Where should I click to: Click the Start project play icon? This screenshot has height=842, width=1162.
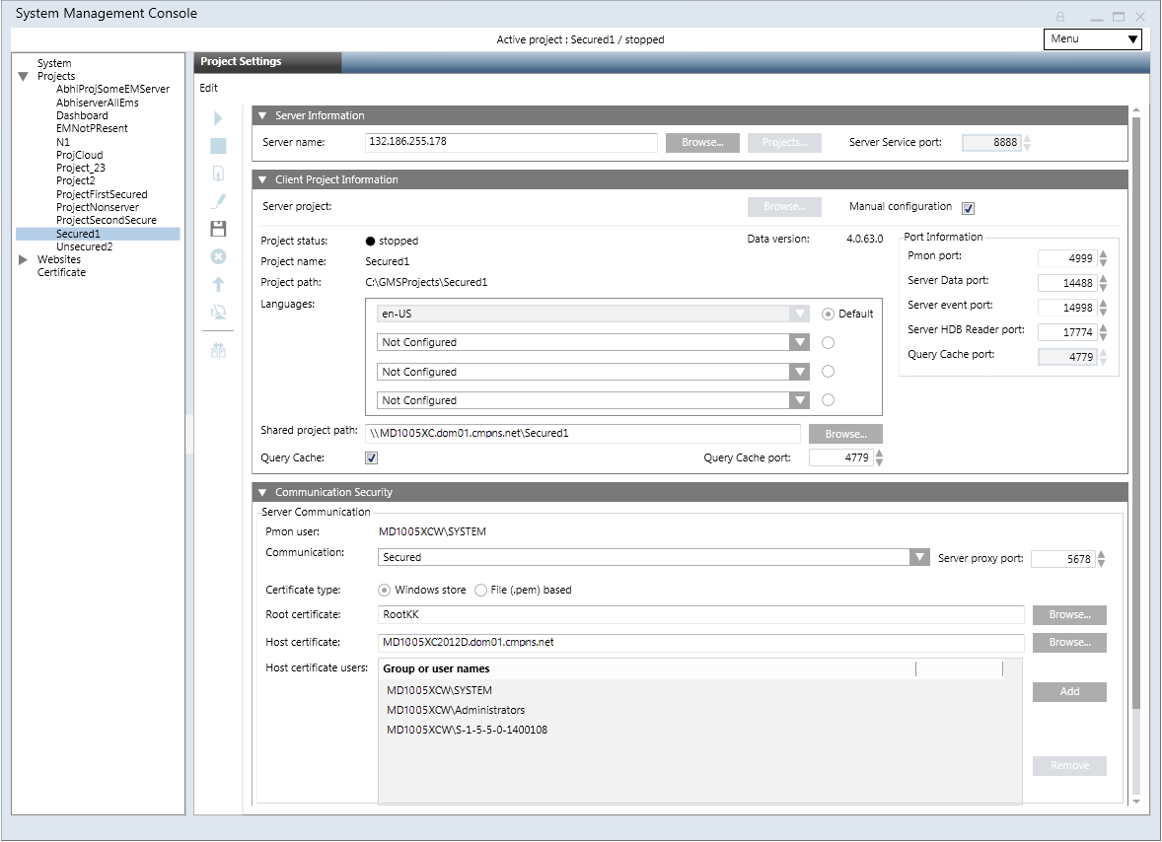[x=218, y=118]
